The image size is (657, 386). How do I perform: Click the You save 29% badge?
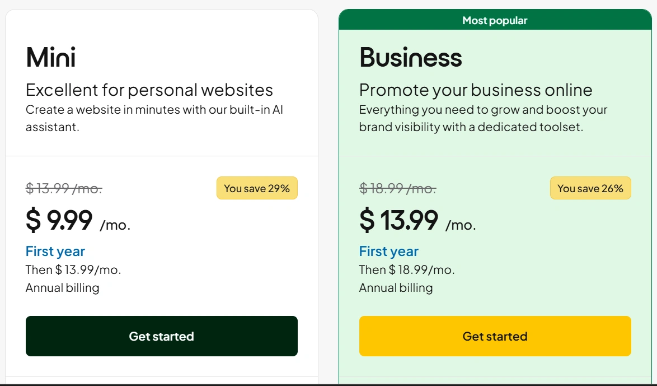257,188
